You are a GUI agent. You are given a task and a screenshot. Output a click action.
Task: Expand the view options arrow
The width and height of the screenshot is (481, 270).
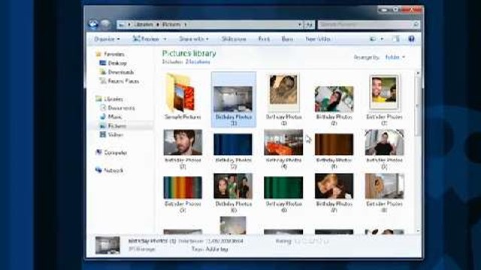(x=382, y=39)
